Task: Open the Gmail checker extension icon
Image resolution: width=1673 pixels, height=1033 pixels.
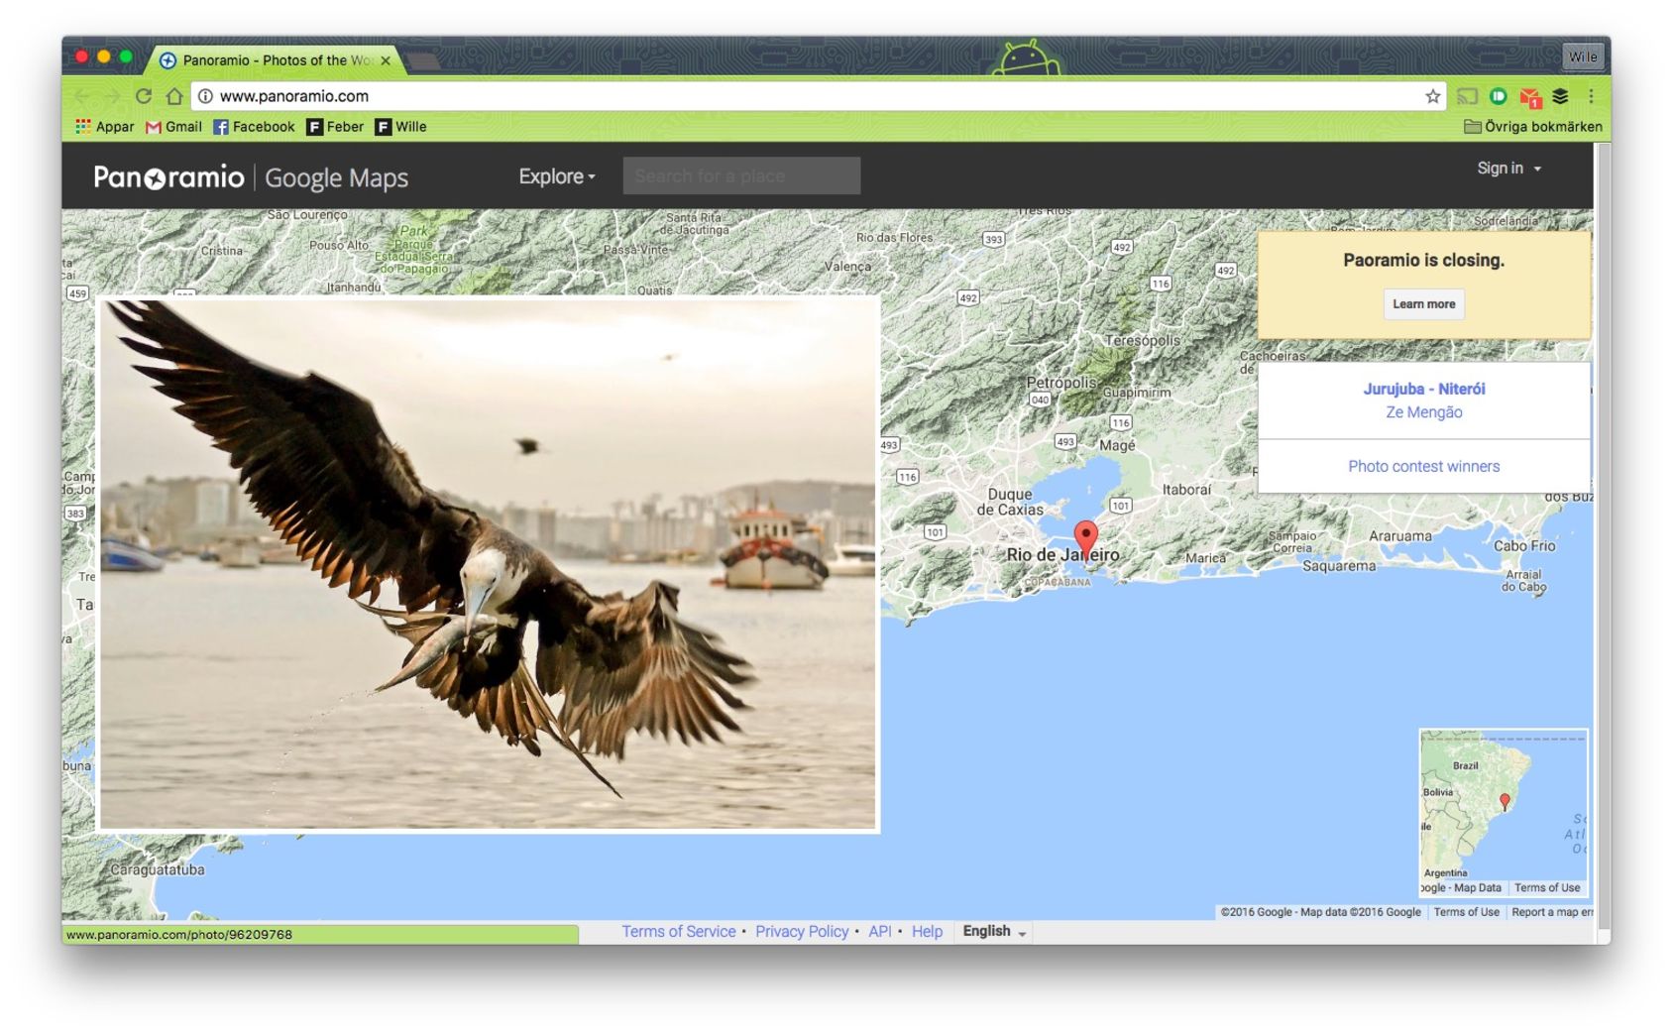Action: [1530, 97]
